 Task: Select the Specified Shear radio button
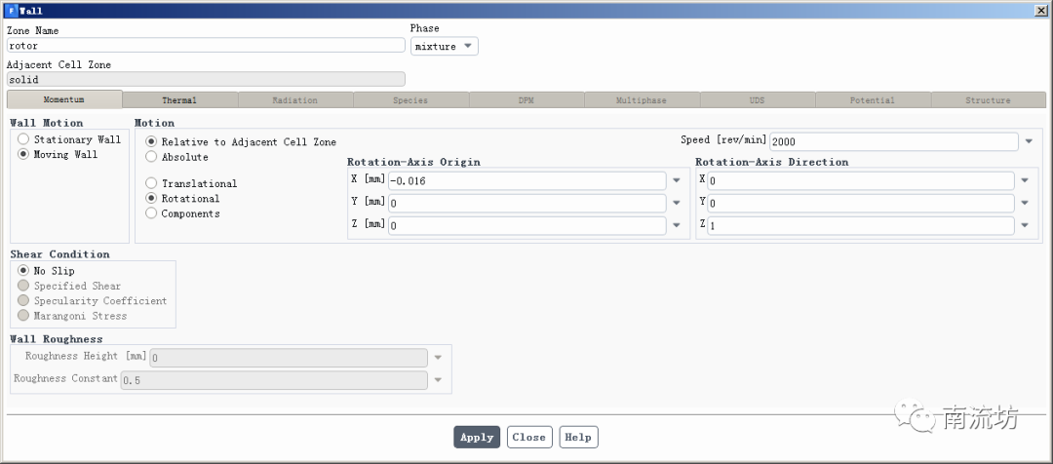click(x=23, y=286)
